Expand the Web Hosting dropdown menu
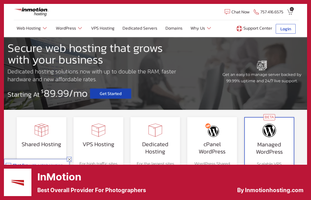This screenshot has height=200, width=311. tap(32, 28)
